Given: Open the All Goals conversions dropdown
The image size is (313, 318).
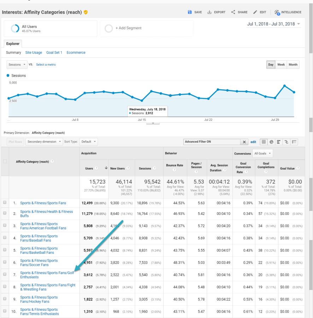Looking at the screenshot, I should pos(263,153).
